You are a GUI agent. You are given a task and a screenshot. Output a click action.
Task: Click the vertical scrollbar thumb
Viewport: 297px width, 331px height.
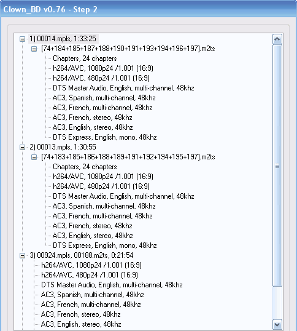point(277,165)
